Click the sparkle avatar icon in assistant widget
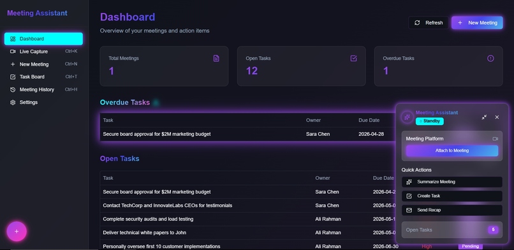514x250 pixels. pos(407,117)
